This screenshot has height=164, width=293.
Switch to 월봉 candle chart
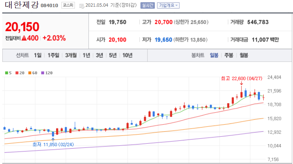[x=244, y=55]
